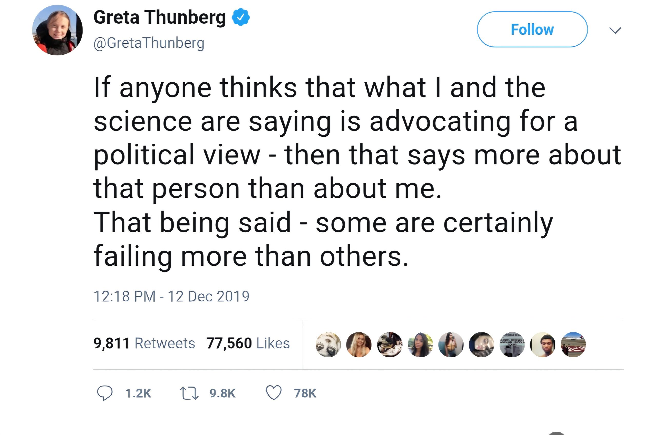657x435 pixels.
Task: Open liker avatar with airplane on runway
Action: tap(573, 344)
